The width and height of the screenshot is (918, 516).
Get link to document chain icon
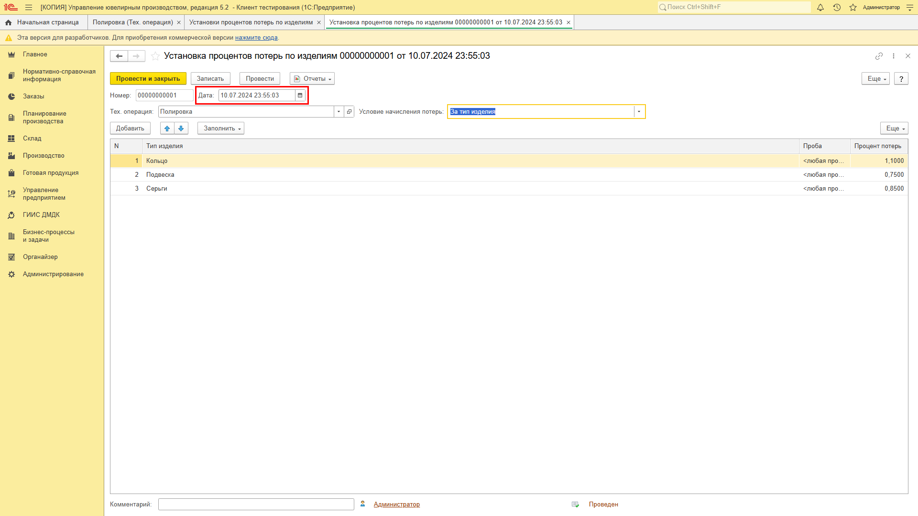(x=879, y=56)
